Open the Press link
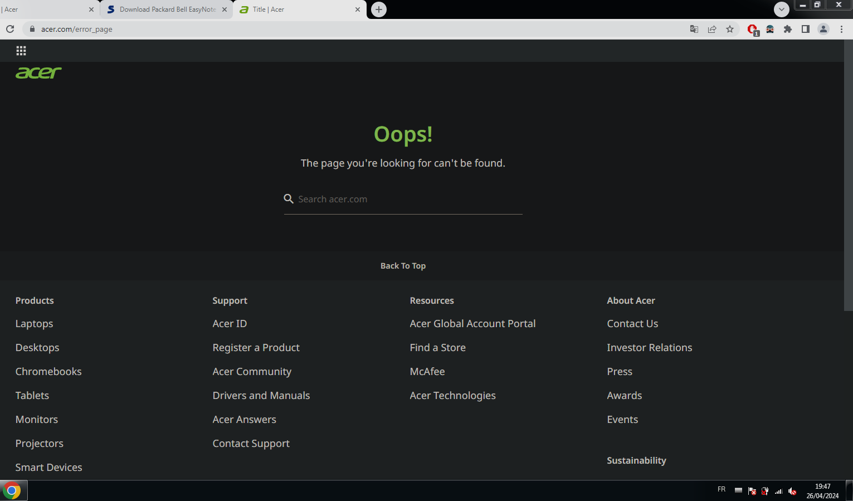Viewport: 853px width, 501px height. (x=620, y=372)
